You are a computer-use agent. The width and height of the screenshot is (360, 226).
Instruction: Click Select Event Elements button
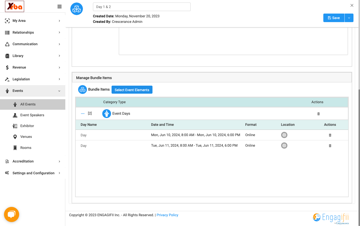(x=132, y=90)
